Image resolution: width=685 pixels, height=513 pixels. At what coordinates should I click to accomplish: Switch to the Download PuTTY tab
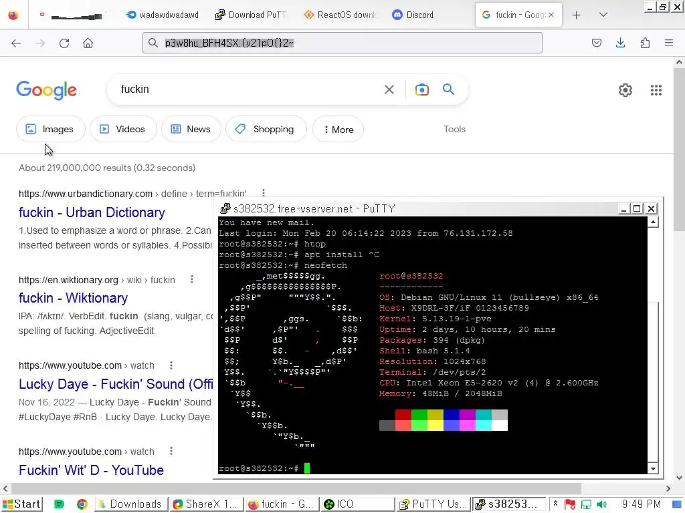(x=250, y=15)
